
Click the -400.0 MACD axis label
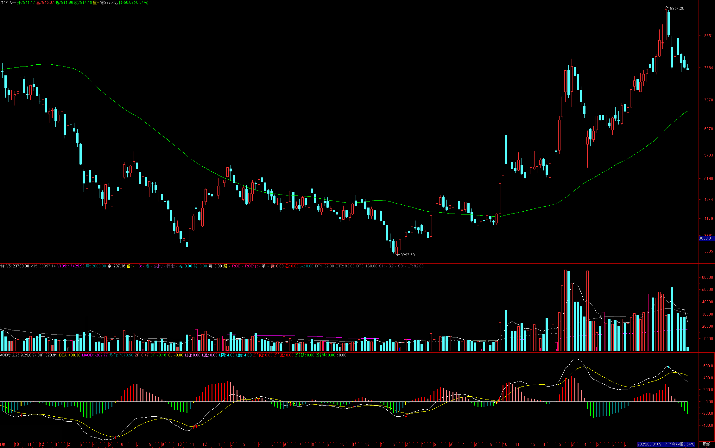(x=708, y=426)
